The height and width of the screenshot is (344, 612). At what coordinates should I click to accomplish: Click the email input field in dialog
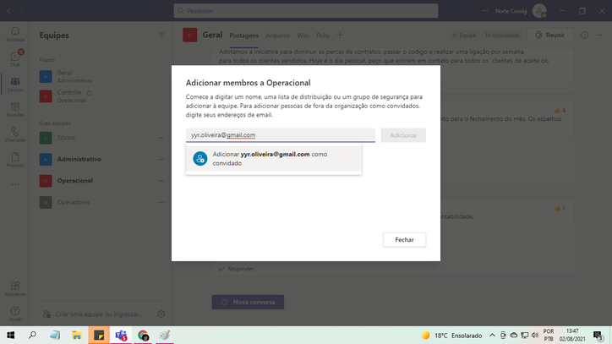click(x=281, y=135)
